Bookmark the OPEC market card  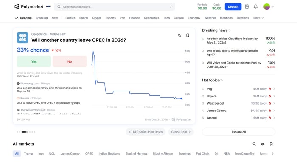tap(188, 36)
